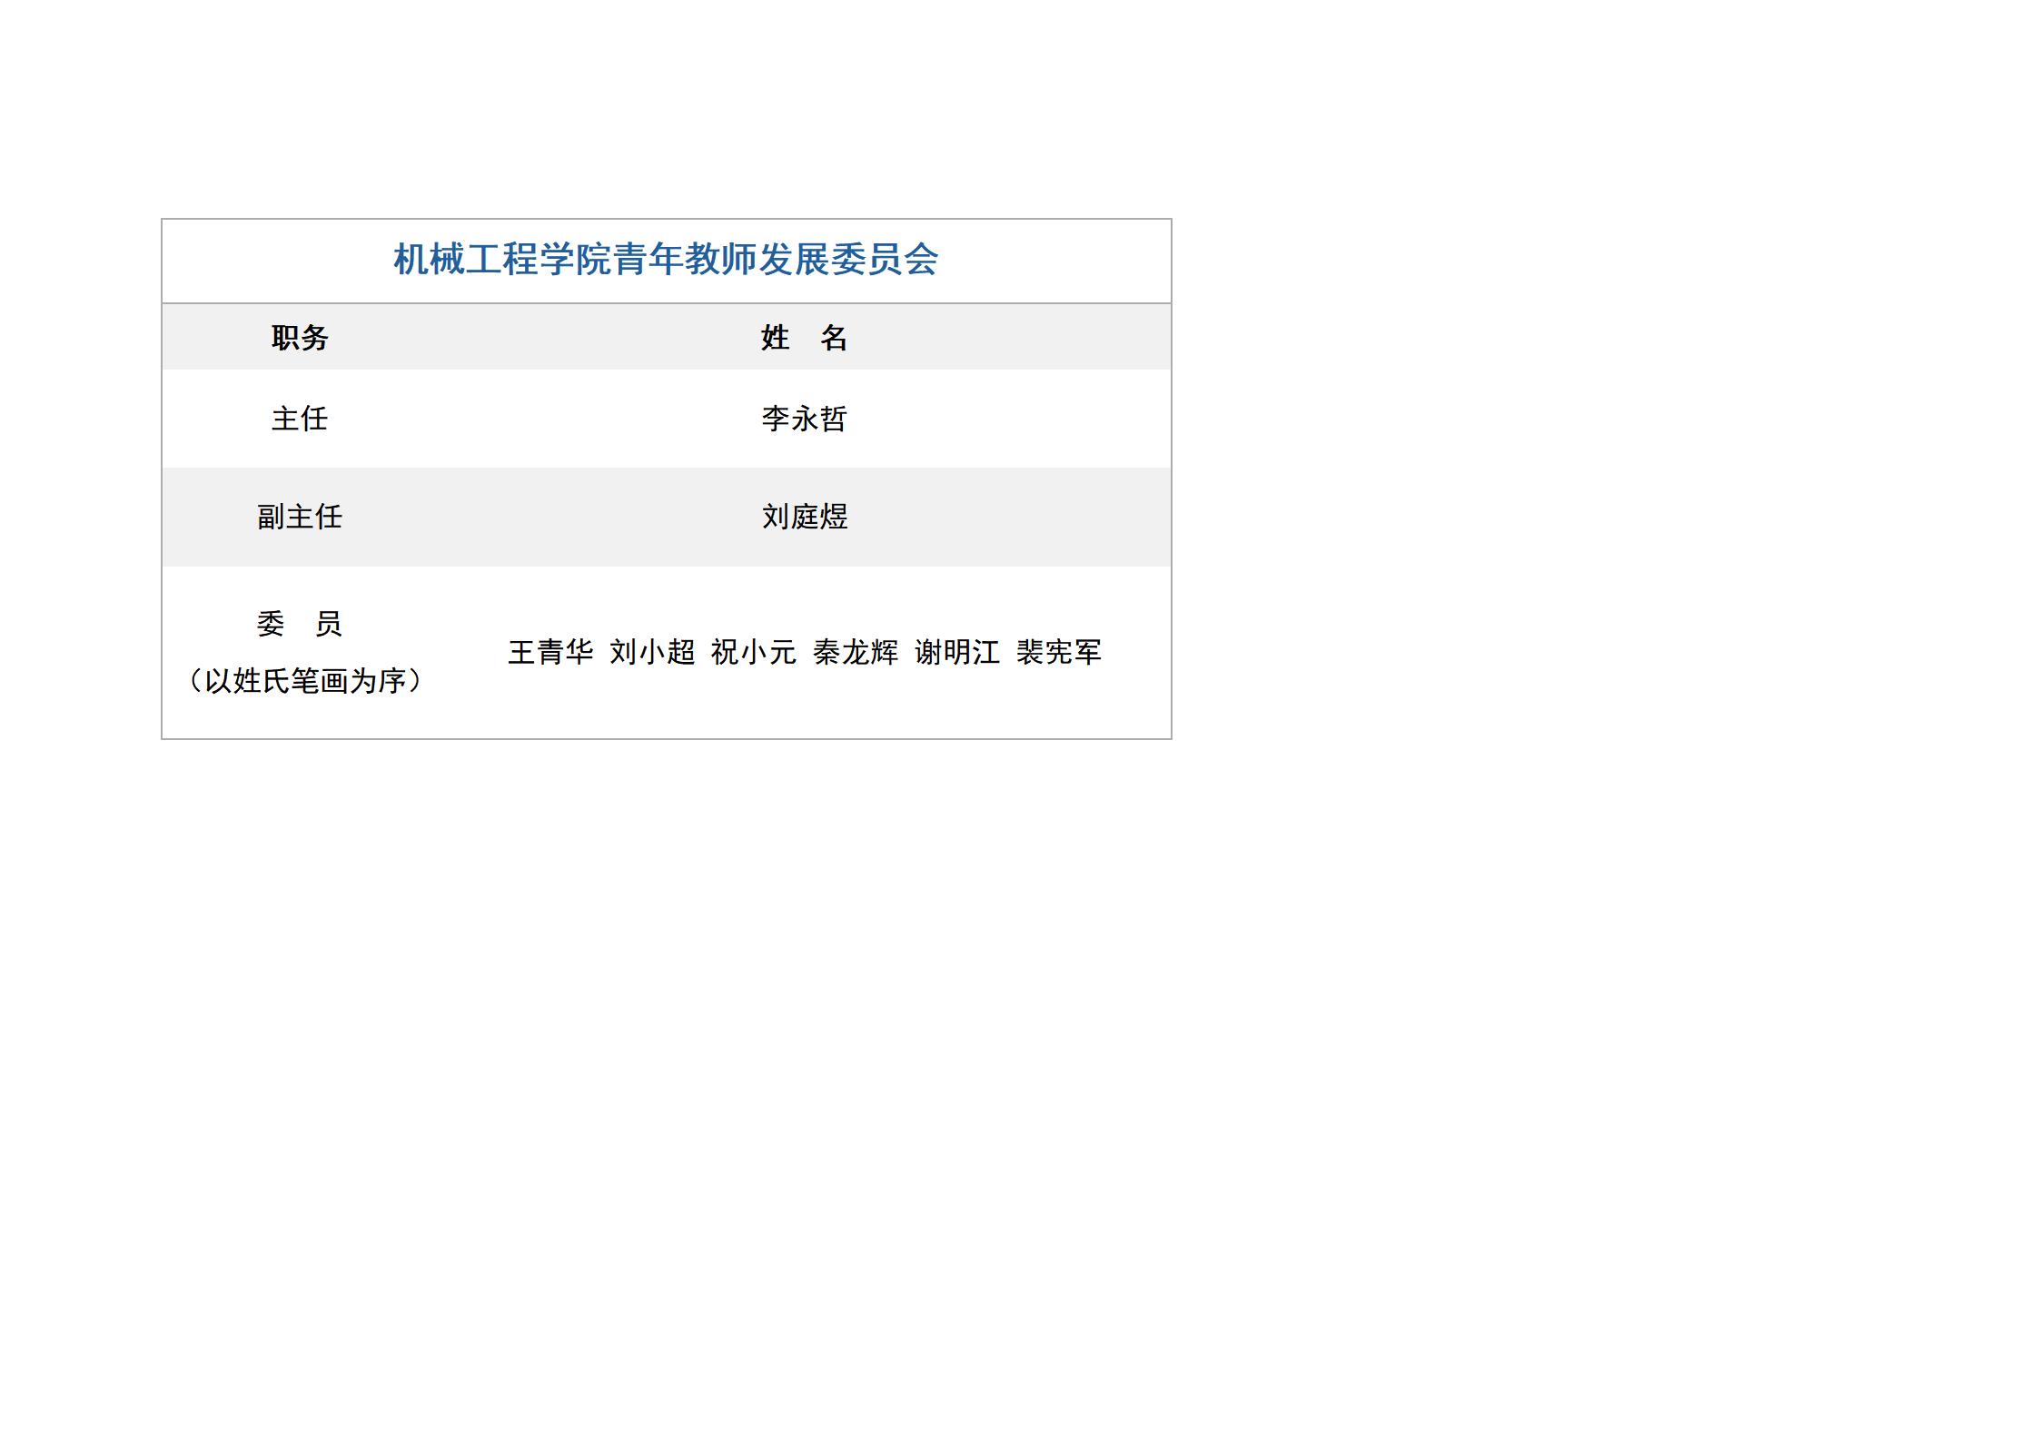The image size is (2039, 1441).
Task: Click the 职务 column header
Action: (x=300, y=338)
